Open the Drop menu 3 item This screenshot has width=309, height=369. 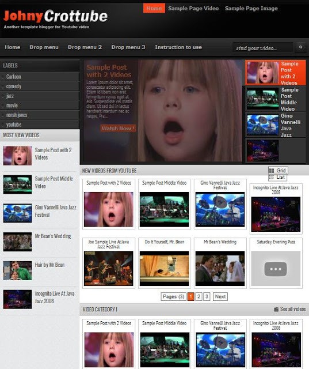pos(128,47)
